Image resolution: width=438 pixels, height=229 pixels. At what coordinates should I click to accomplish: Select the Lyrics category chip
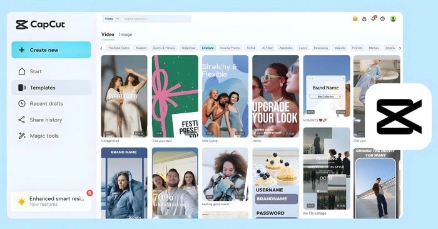pos(303,48)
